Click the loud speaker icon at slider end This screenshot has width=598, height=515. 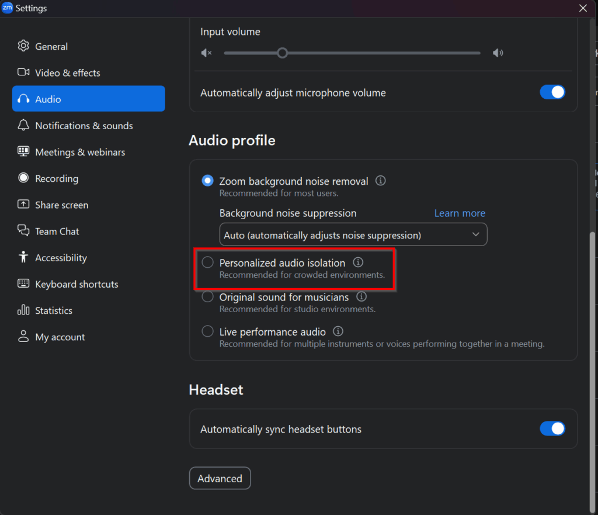(x=498, y=53)
